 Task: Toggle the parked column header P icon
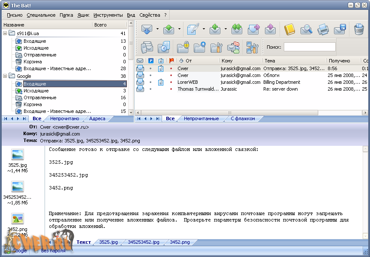click(151, 61)
